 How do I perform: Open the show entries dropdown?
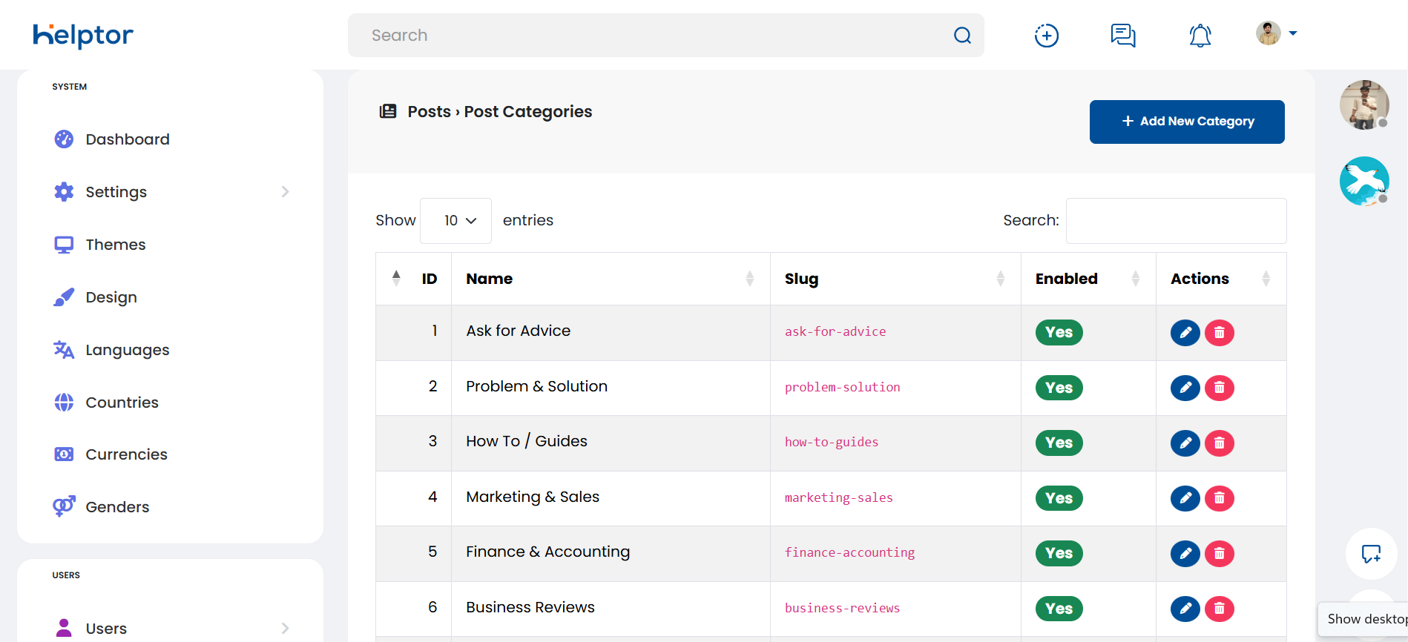pos(455,221)
